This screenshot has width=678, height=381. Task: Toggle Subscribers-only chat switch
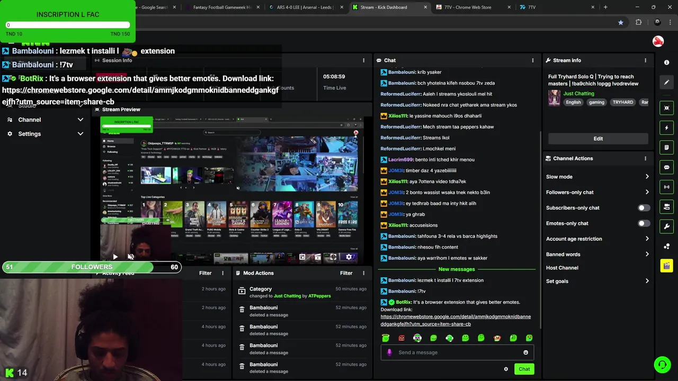(643, 208)
